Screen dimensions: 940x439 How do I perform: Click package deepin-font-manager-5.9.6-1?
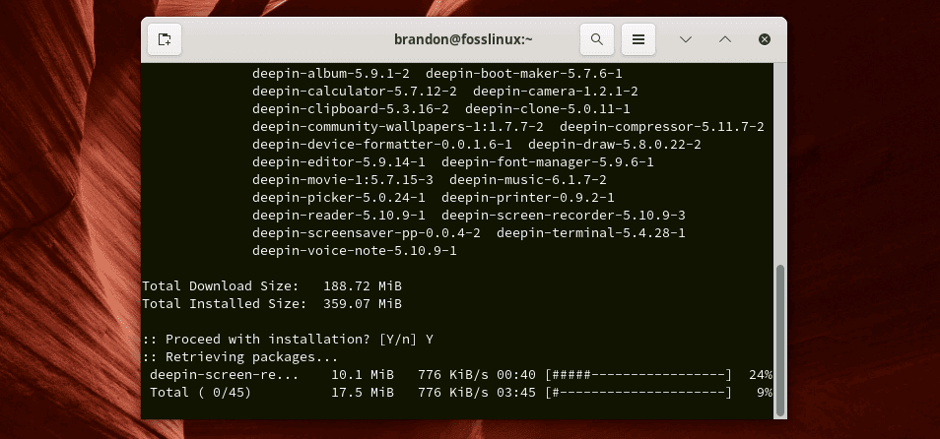(547, 161)
